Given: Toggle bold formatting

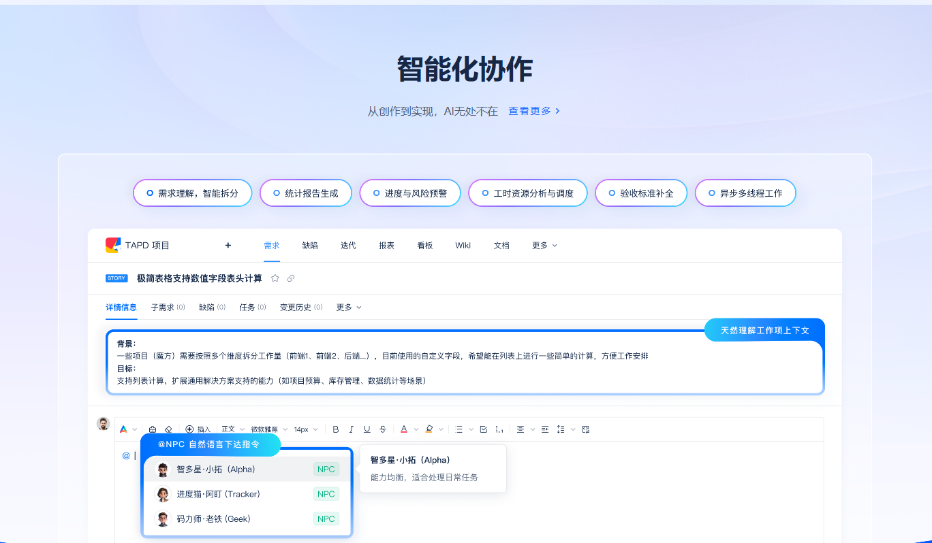Looking at the screenshot, I should tap(336, 429).
